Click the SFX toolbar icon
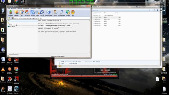The height and width of the screenshot is (95, 169). click(73, 13)
